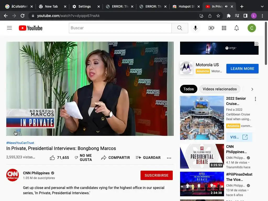View site information lock icon
Screen dimensions: 268x201
coord(33,16)
